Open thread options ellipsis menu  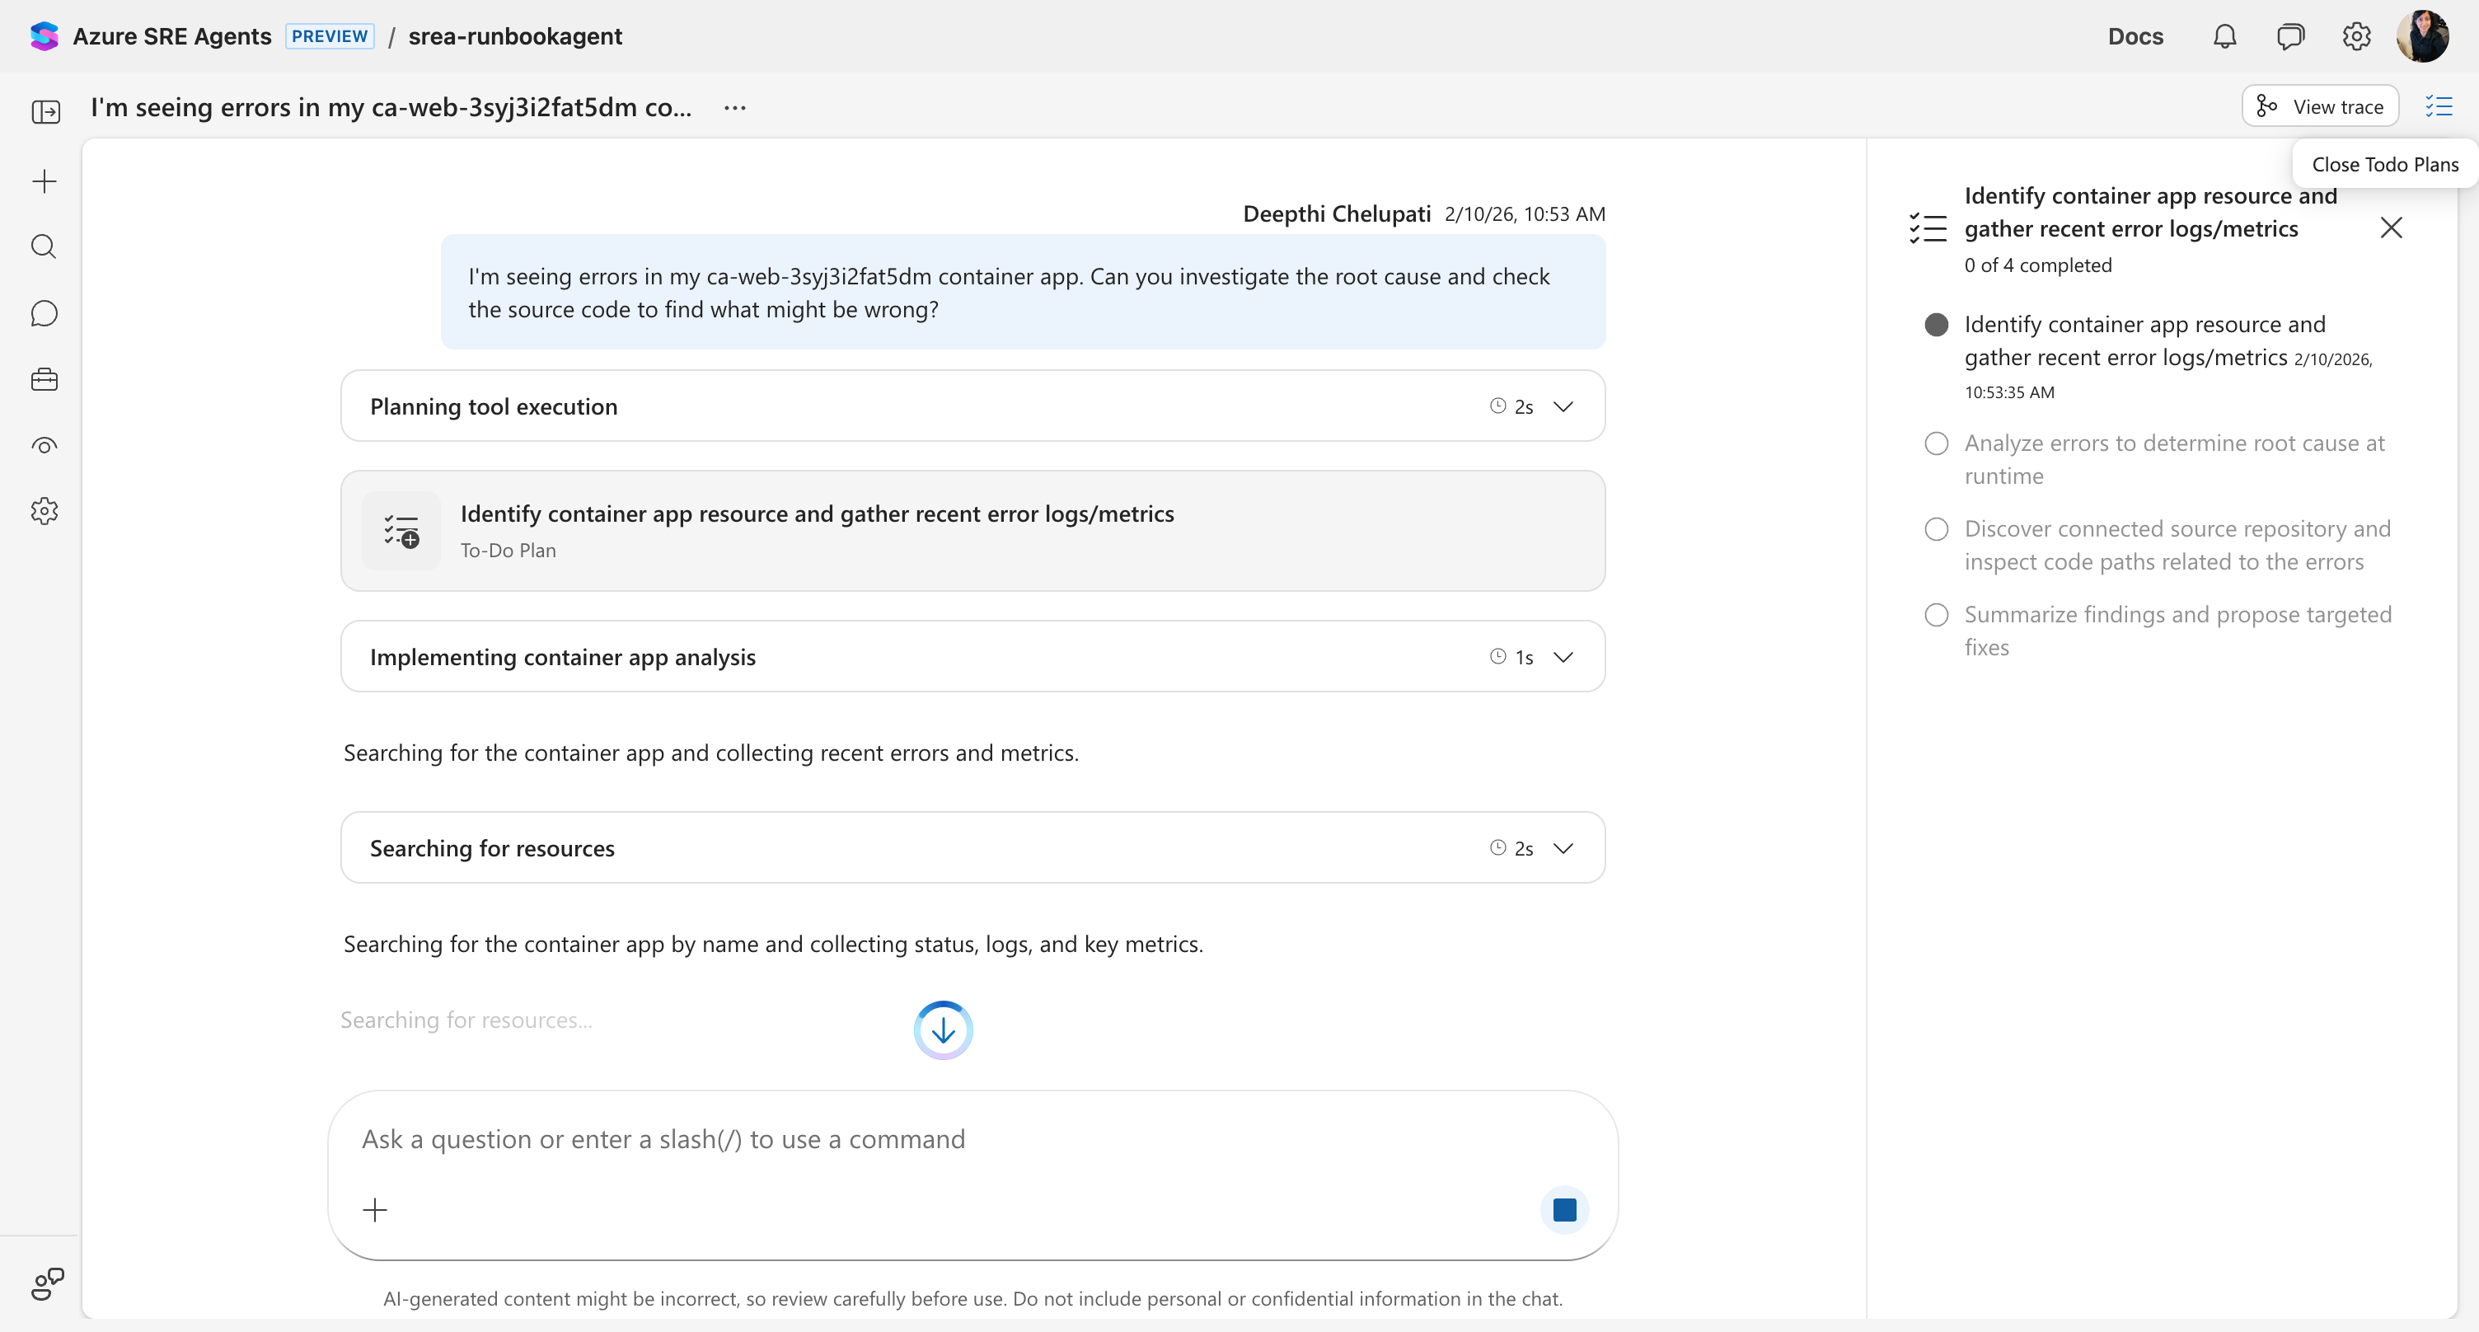pyautogui.click(x=735, y=108)
